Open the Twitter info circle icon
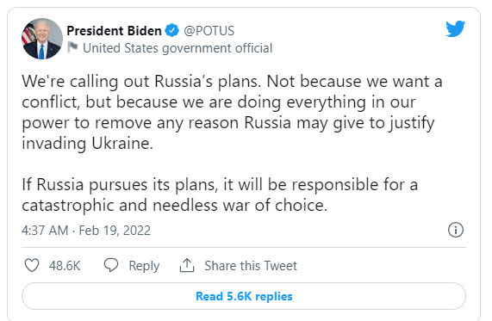The width and height of the screenshot is (492, 321). coord(455,230)
